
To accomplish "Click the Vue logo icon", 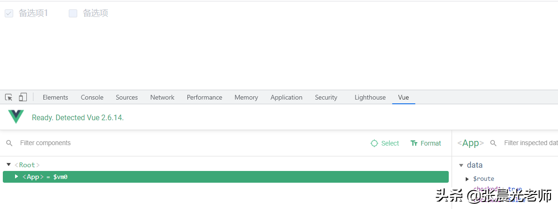I will (x=16, y=117).
